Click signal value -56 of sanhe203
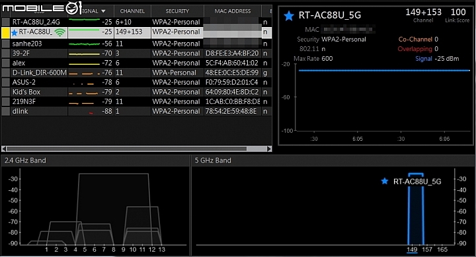476x257 pixels. click(107, 44)
